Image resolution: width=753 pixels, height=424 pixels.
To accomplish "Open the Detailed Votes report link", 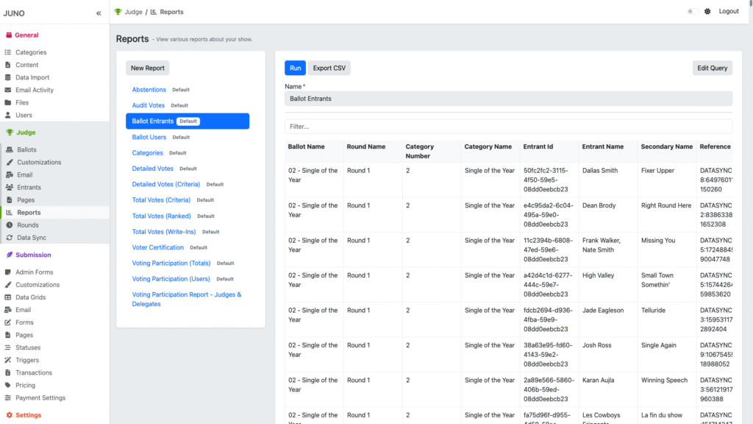I will coord(153,169).
